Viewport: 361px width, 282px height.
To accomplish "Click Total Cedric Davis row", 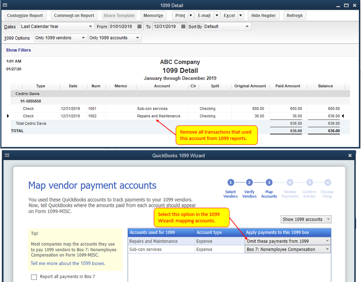I will pyautogui.click(x=180, y=123).
